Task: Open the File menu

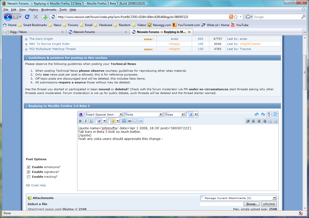Action: point(6,10)
